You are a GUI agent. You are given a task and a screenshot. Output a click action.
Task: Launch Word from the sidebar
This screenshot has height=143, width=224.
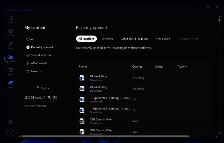[10, 84]
